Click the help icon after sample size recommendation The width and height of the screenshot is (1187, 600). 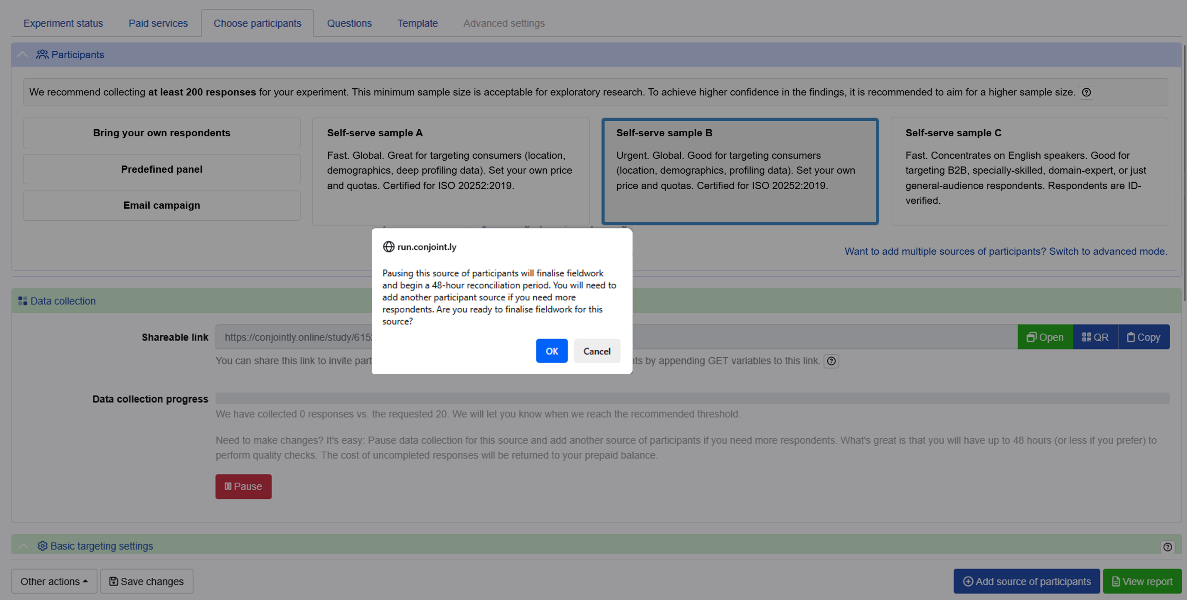coord(1086,92)
